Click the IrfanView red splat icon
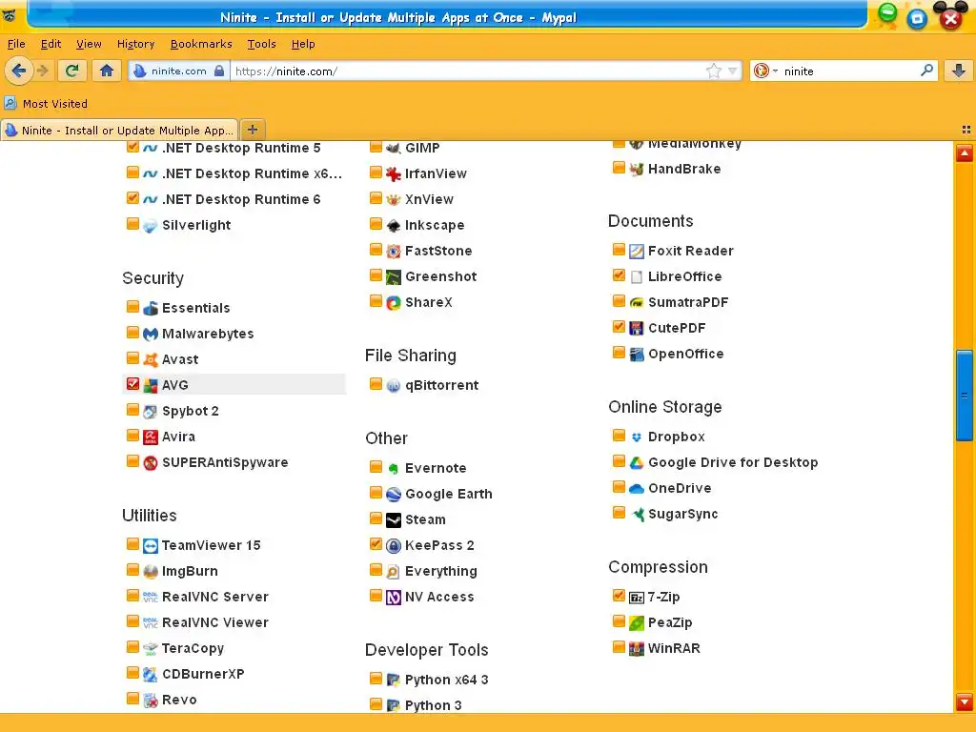Image resolution: width=976 pixels, height=732 pixels. tap(393, 174)
